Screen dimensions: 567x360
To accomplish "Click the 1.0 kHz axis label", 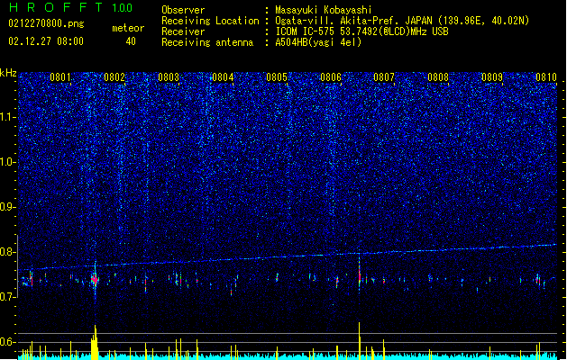I will (8, 162).
